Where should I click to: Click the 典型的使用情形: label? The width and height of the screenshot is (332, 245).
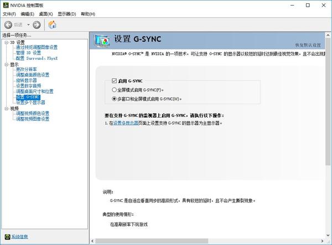118,214
